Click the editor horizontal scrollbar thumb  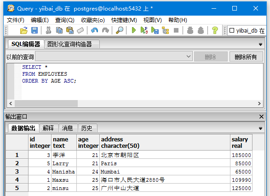[x=46, y=103]
